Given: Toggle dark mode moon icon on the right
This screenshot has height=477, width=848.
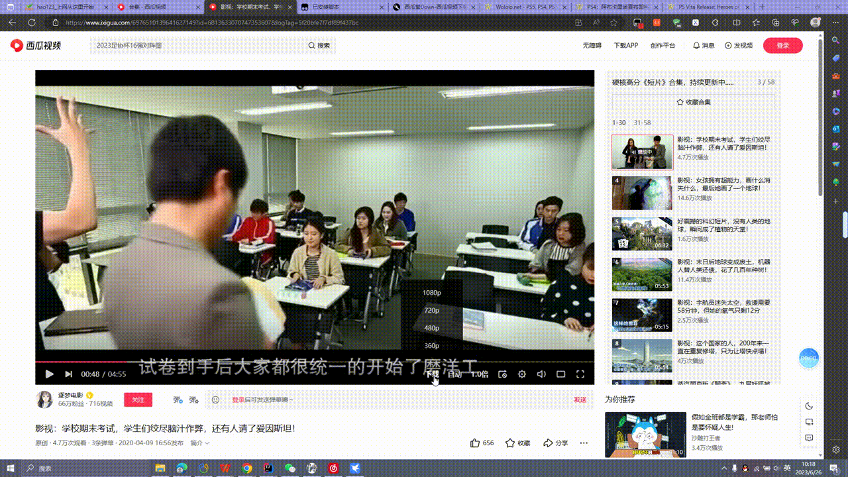Looking at the screenshot, I should (x=809, y=406).
